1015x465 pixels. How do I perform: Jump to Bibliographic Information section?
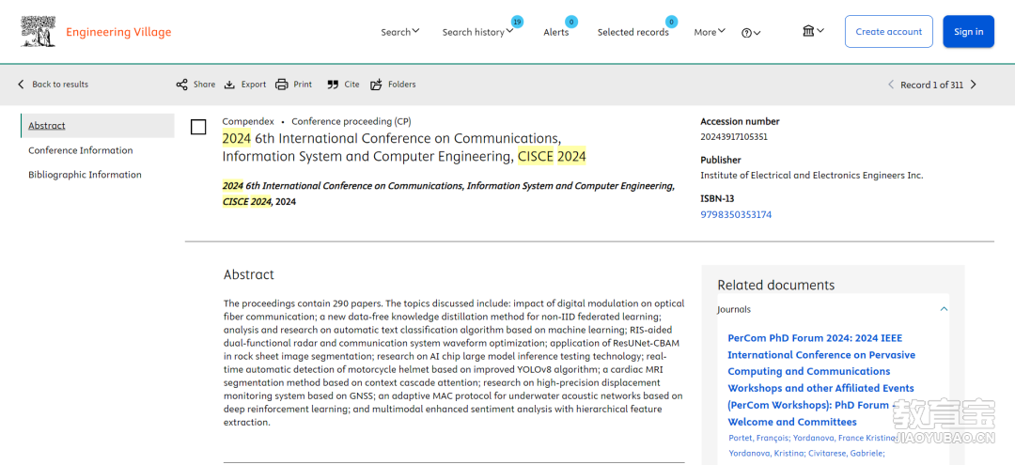tap(85, 175)
